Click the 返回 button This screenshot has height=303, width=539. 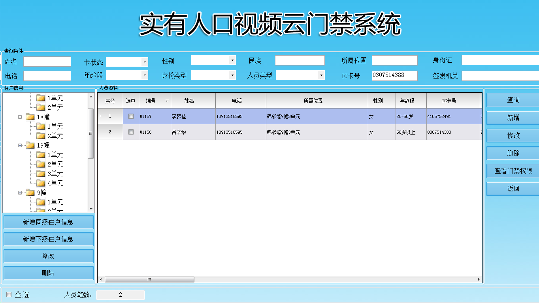pos(513,189)
